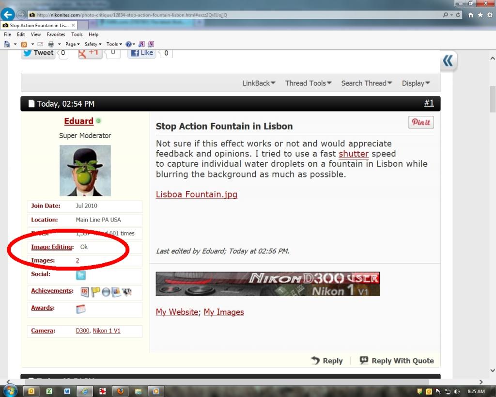
Task: Open the Lisboa Fountain.jpg attachment link
Action: click(x=196, y=194)
